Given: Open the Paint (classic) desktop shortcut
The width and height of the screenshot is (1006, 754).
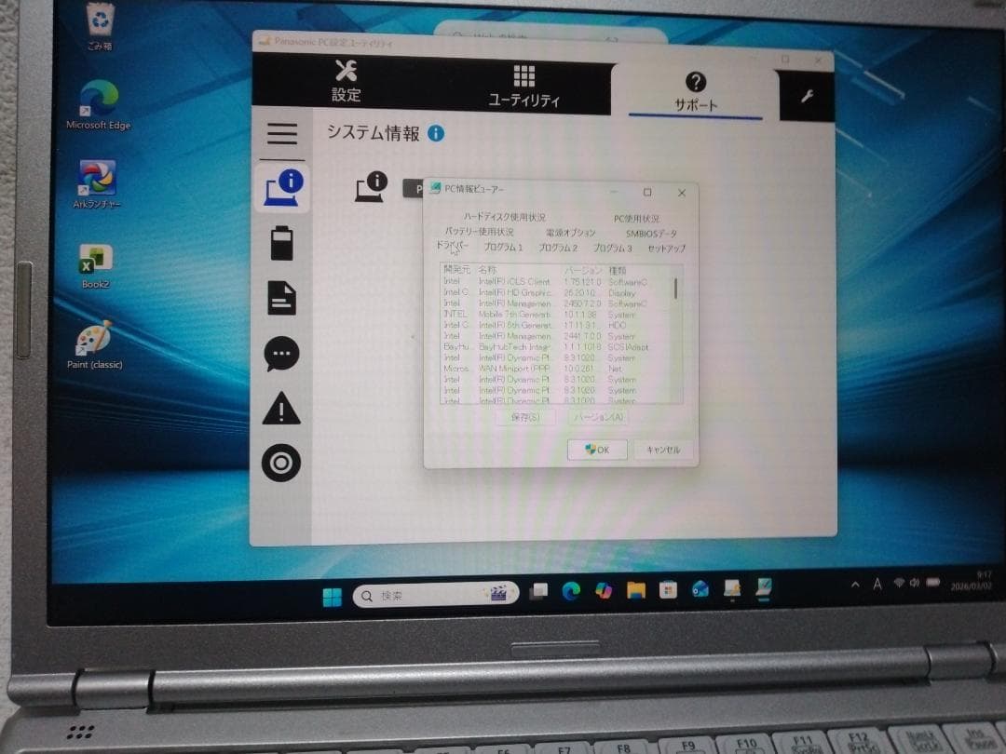Looking at the screenshot, I should coord(94,345).
